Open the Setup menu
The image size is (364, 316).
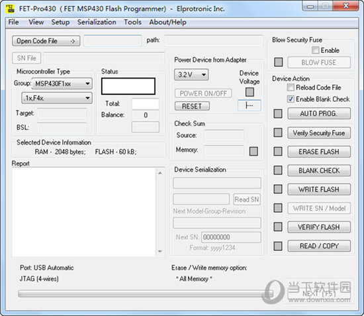60,22
